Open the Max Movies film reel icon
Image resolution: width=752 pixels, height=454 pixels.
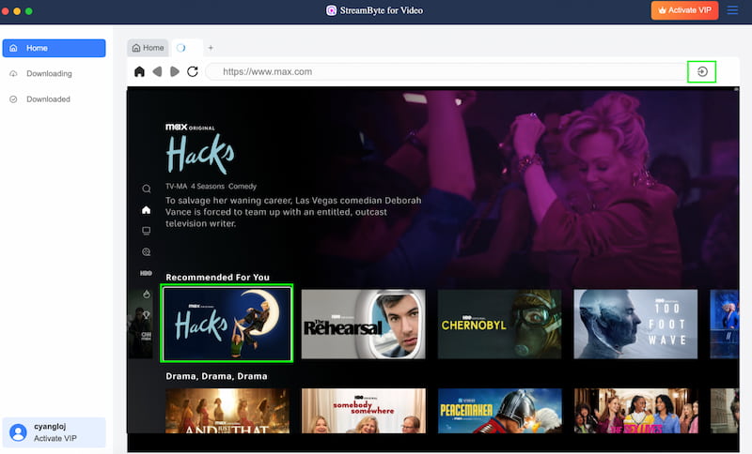(147, 252)
